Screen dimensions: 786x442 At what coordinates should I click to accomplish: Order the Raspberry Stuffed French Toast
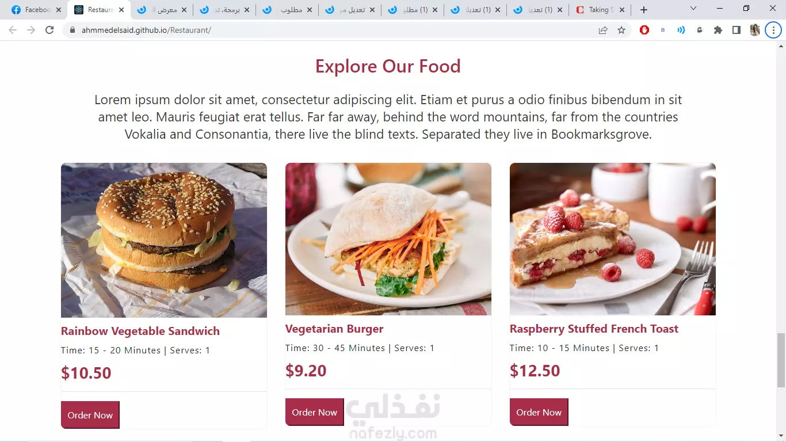pyautogui.click(x=539, y=412)
